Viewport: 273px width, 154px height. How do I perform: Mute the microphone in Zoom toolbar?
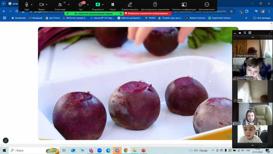(x=26, y=5)
